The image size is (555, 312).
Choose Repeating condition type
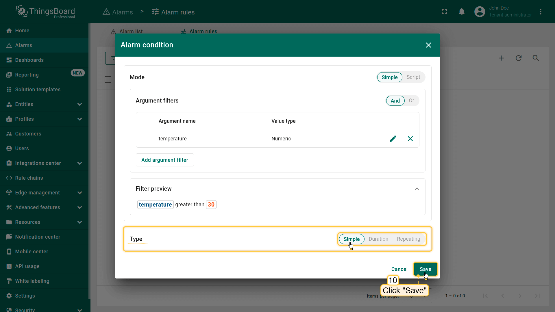[x=408, y=239]
